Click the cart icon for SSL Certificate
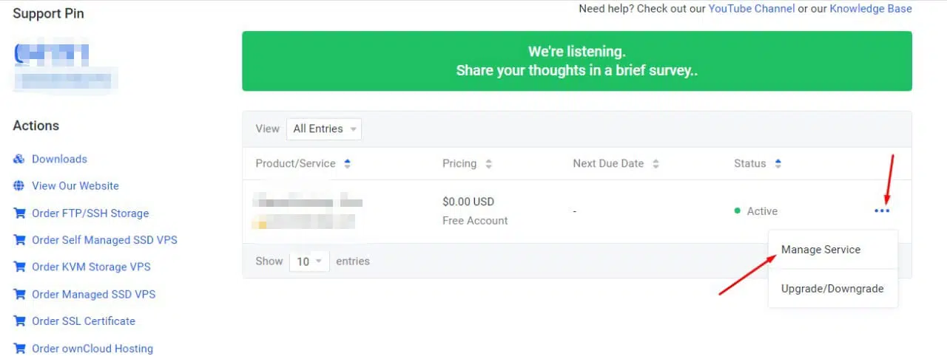947x356 pixels. coord(19,321)
